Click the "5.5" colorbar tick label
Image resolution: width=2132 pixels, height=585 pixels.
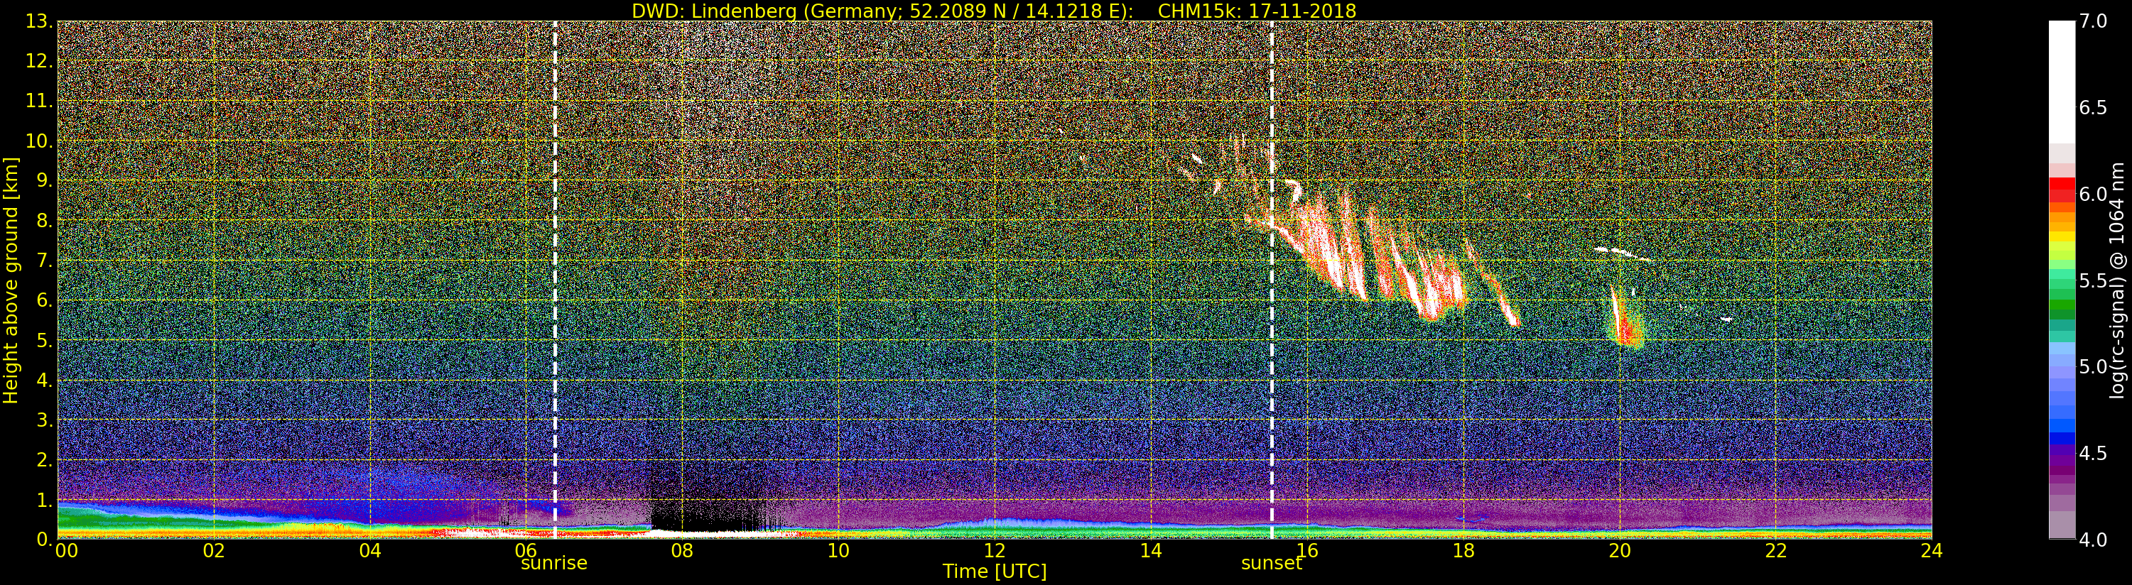click(2093, 280)
